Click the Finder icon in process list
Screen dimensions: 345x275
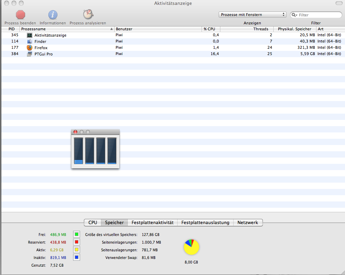(30, 41)
